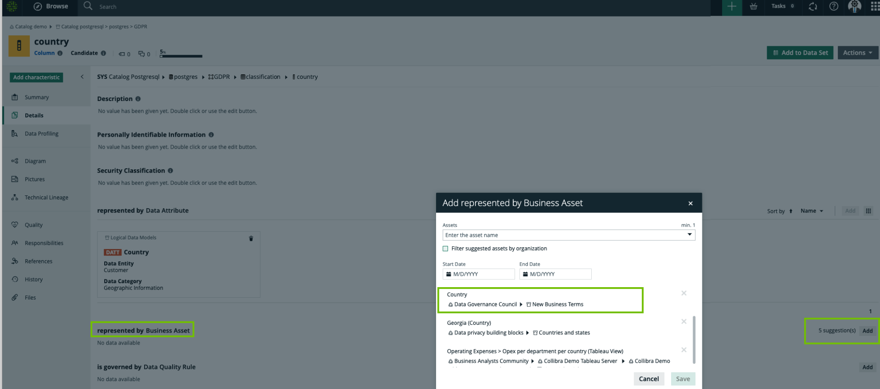
Task: Toggle Filter suggested assets by organization checkbox
Action: pos(445,249)
